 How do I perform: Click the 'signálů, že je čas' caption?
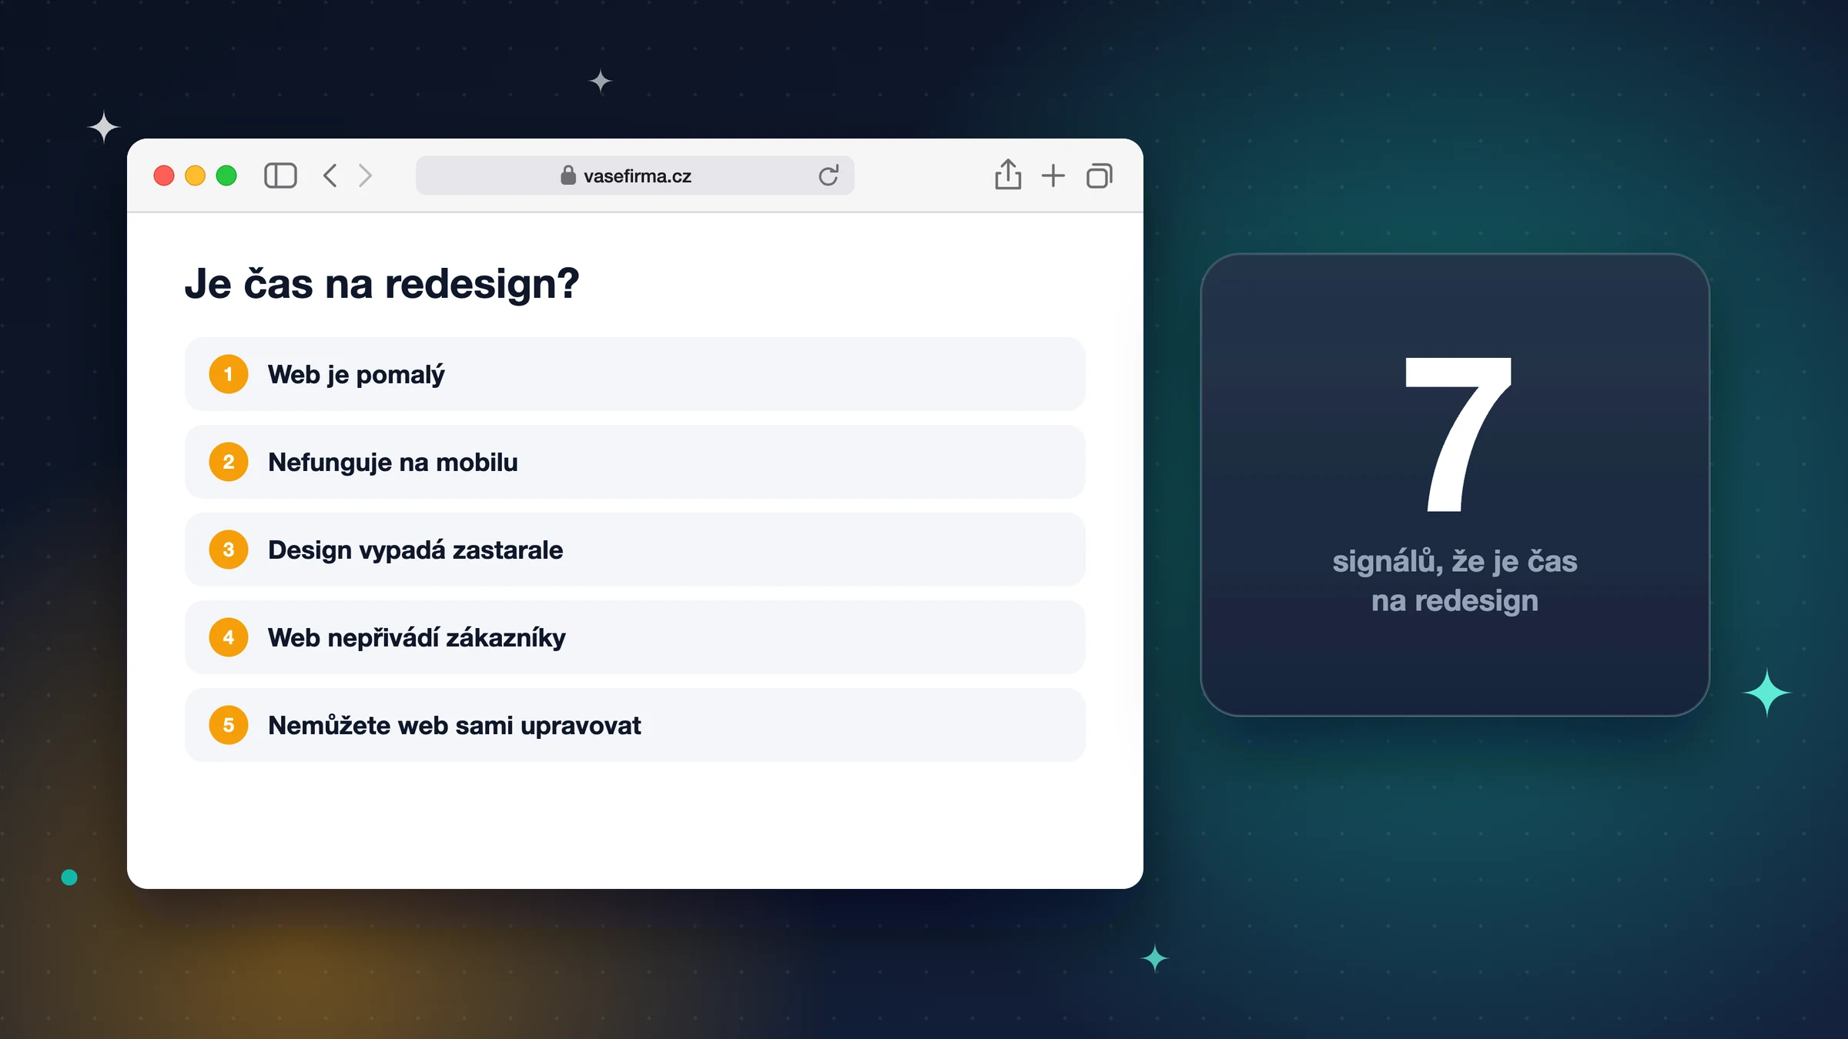click(1455, 562)
